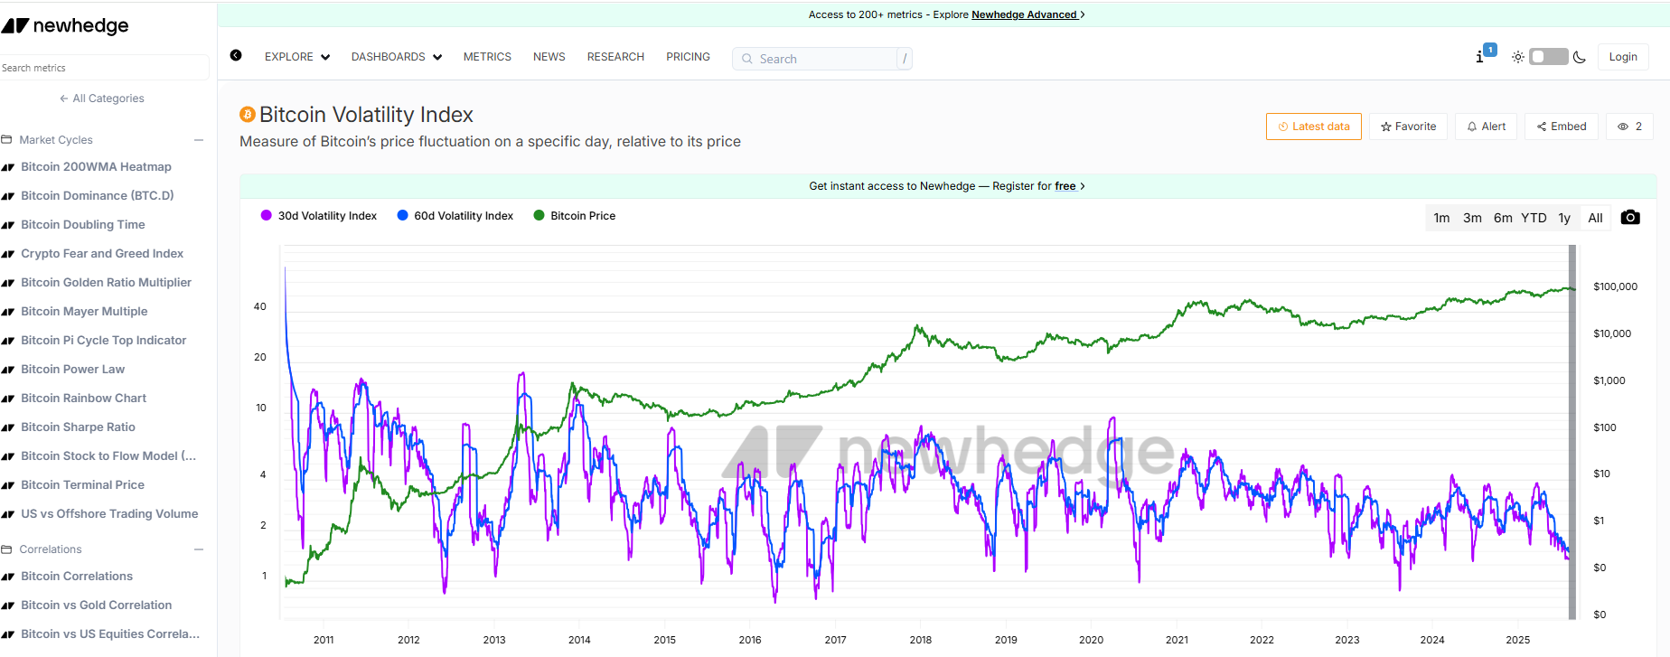Toggle 30d Volatility Index series visibility

click(x=319, y=216)
